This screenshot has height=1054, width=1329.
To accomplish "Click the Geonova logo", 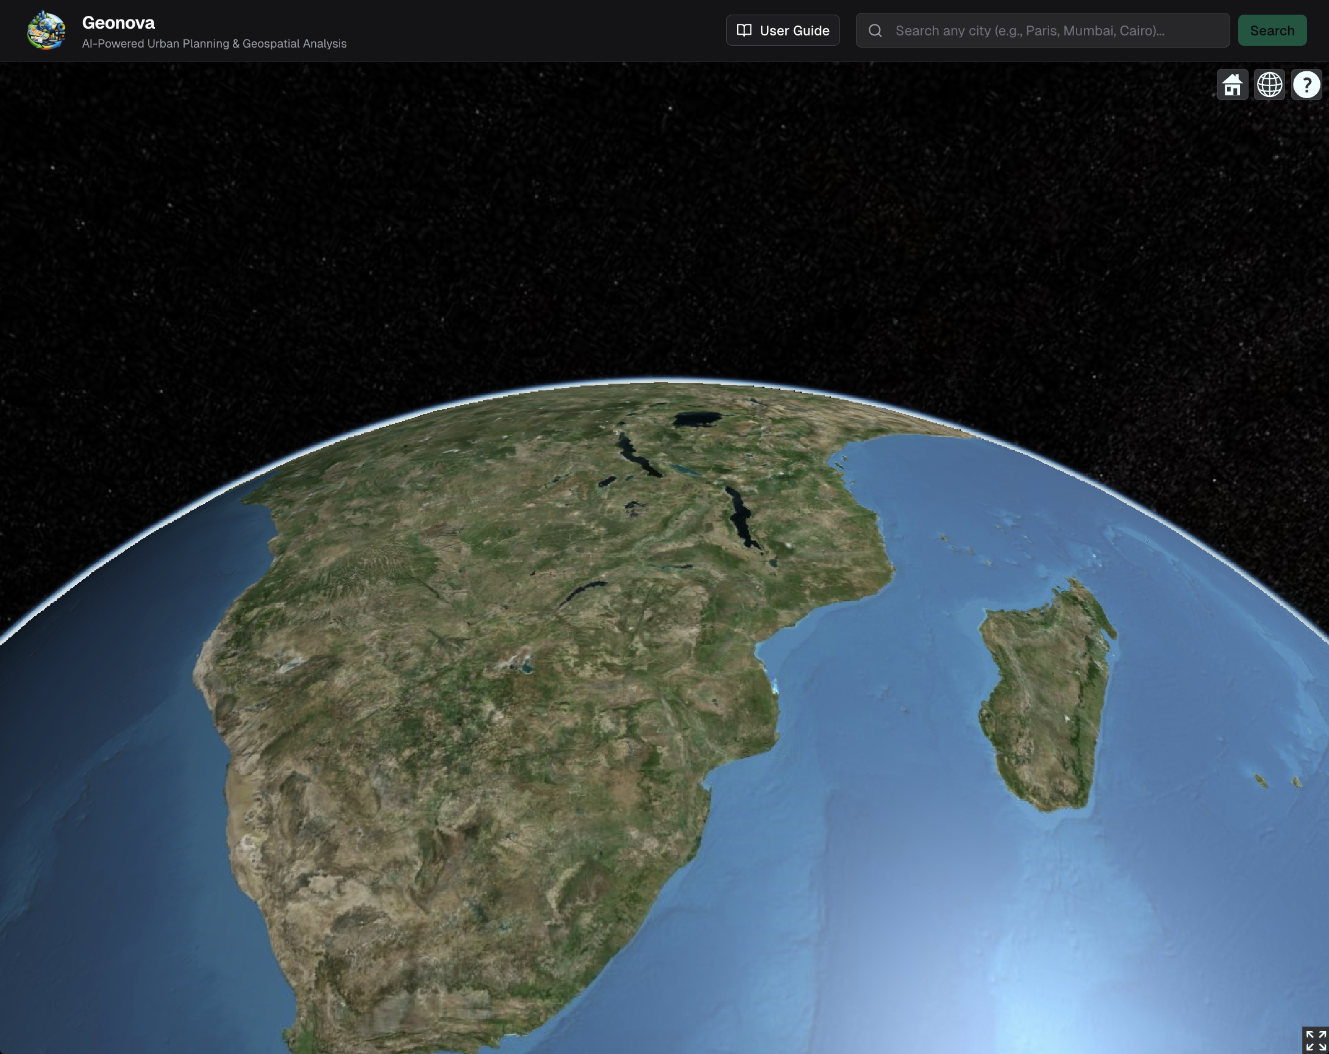I will point(48,30).
